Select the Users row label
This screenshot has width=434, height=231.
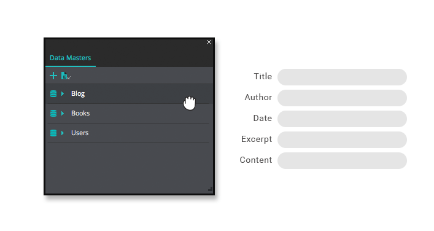coord(80,133)
